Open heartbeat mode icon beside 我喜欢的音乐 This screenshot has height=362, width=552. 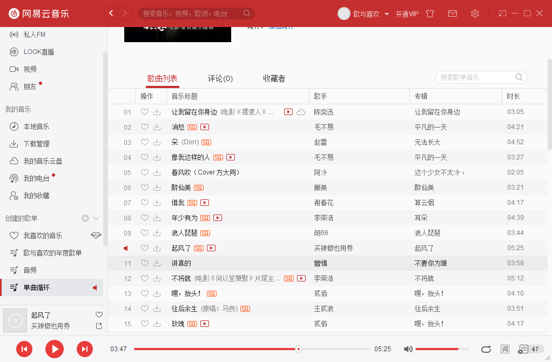(x=96, y=235)
